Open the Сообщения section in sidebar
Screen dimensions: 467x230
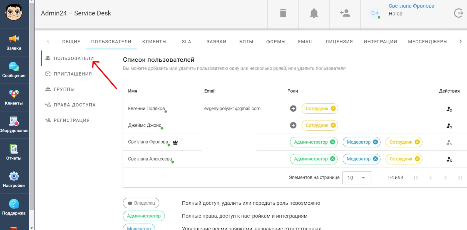14,70
